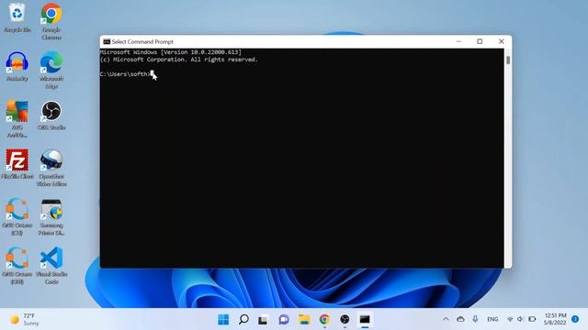Open File Explorer from the taskbar
Image resolution: width=588 pixels, height=330 pixels.
click(x=304, y=319)
